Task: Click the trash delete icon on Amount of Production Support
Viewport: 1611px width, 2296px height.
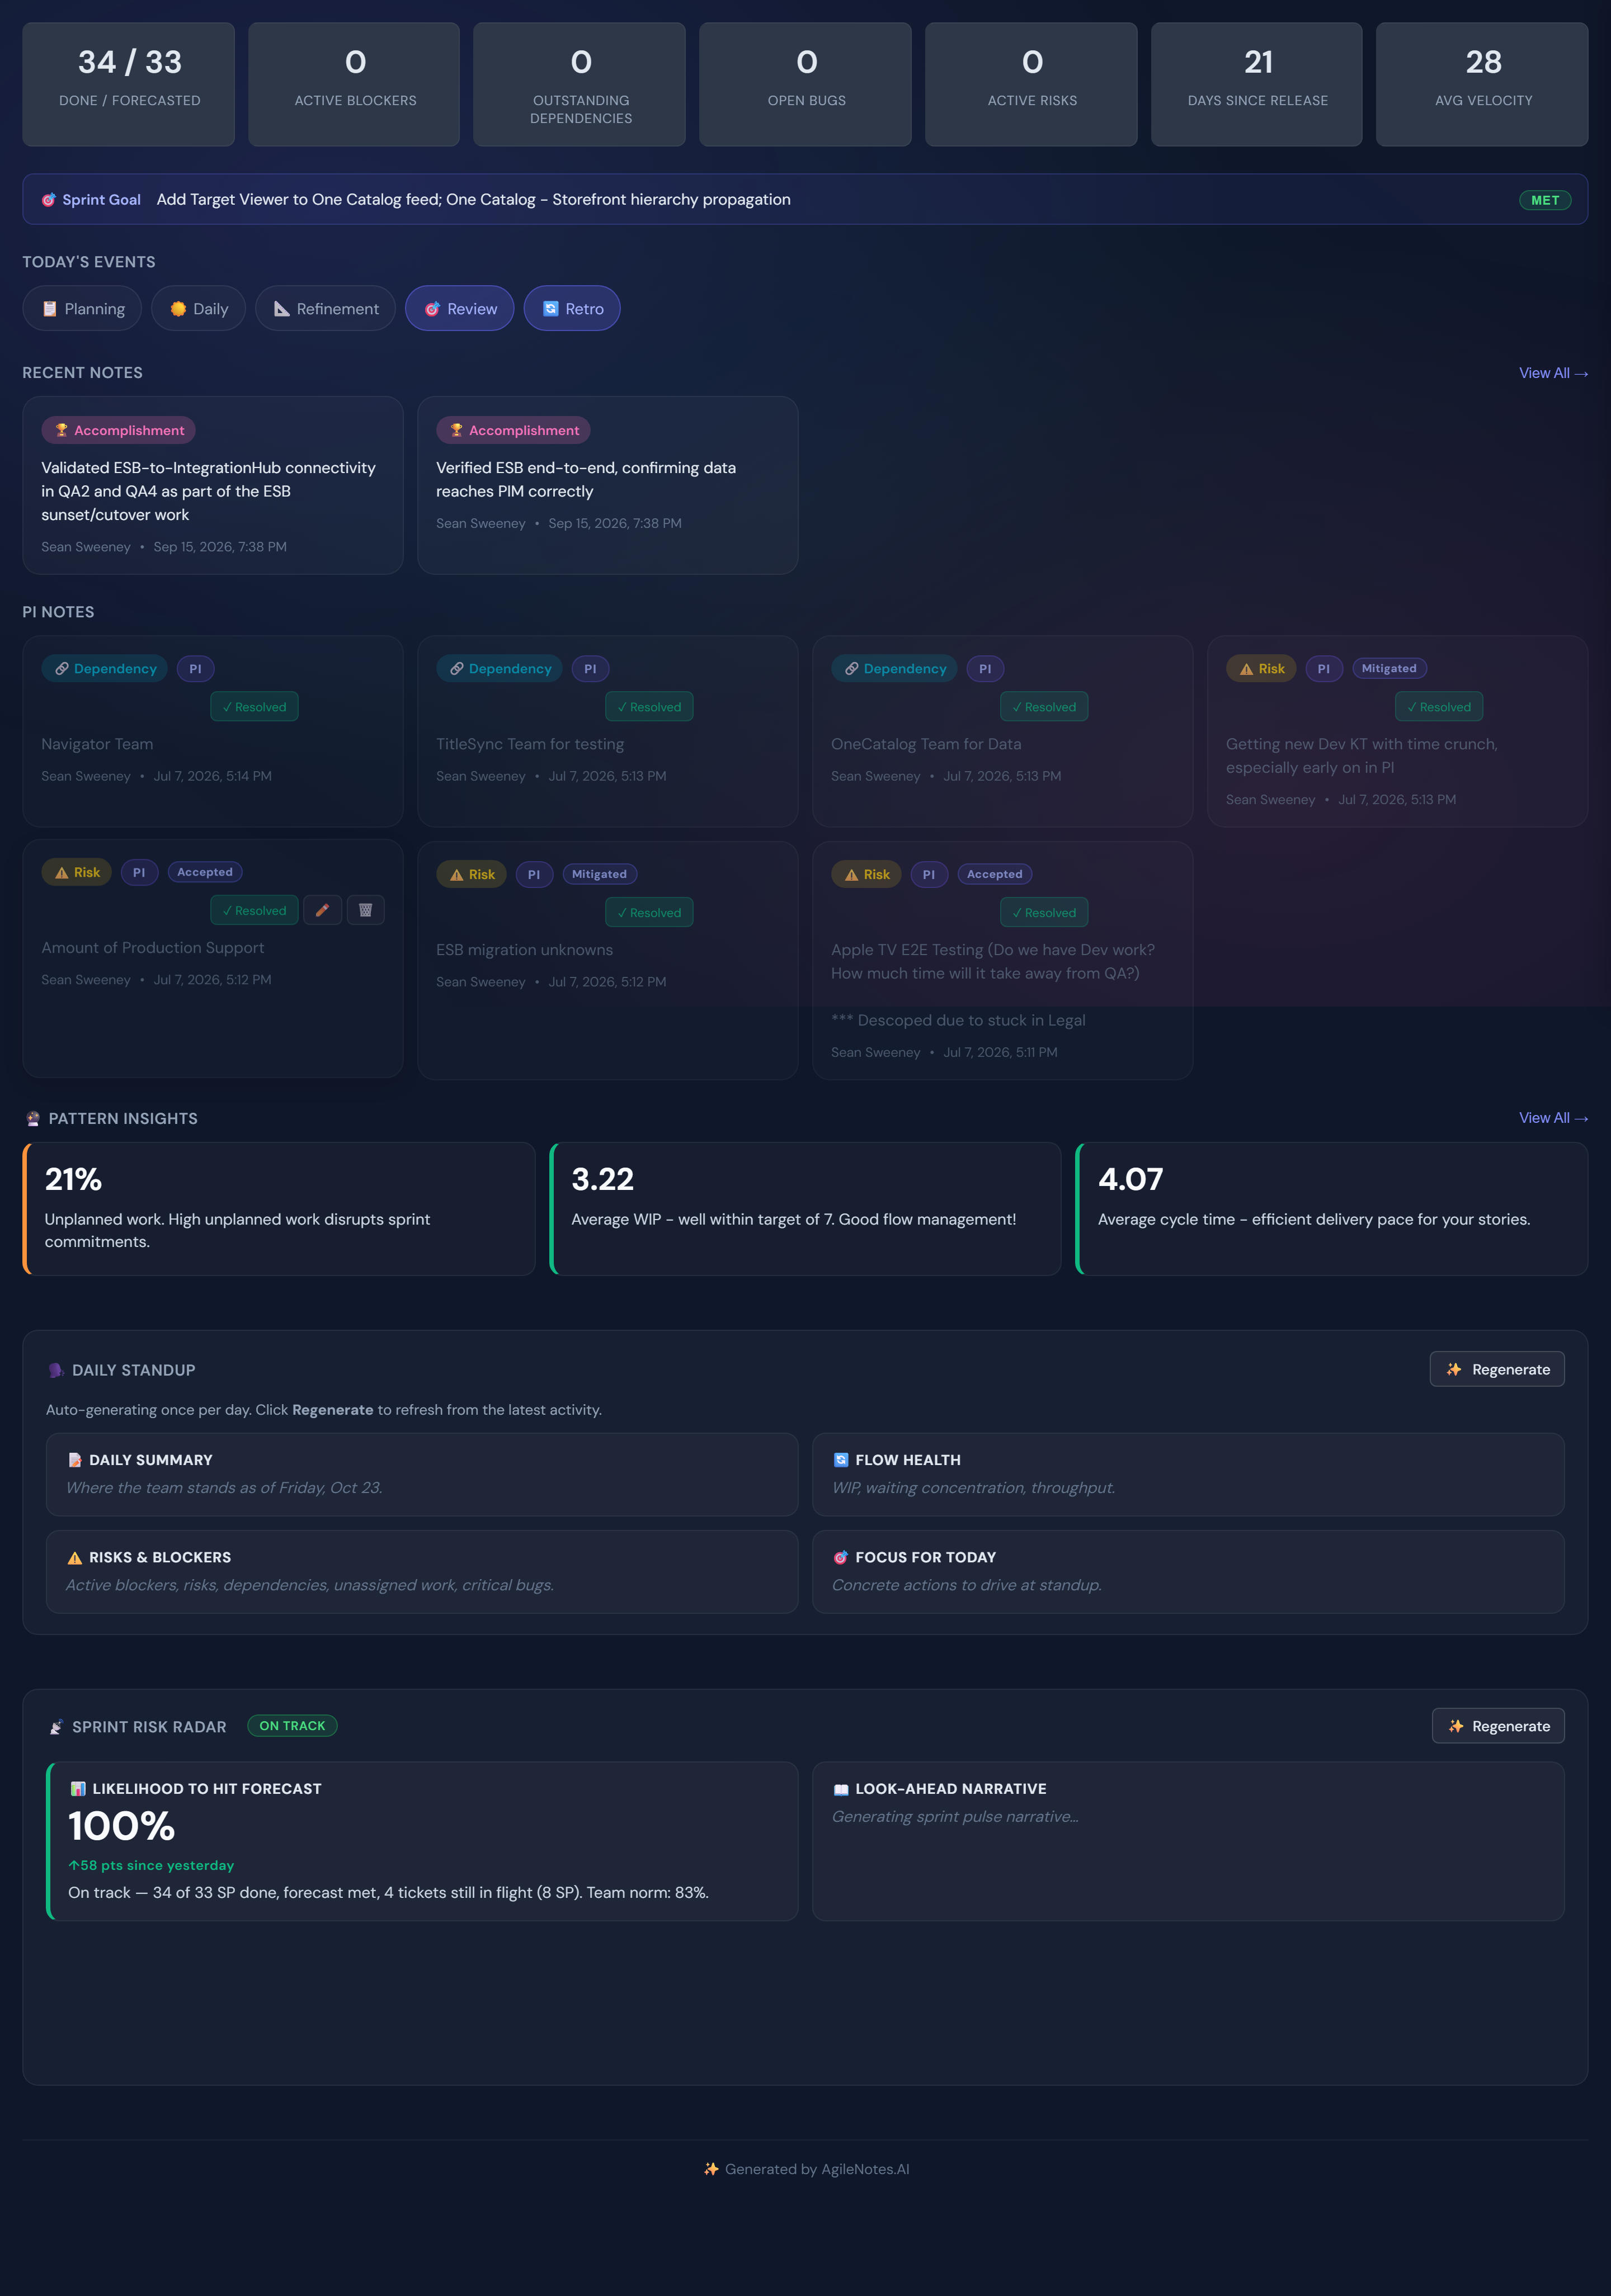Action: (x=365, y=910)
